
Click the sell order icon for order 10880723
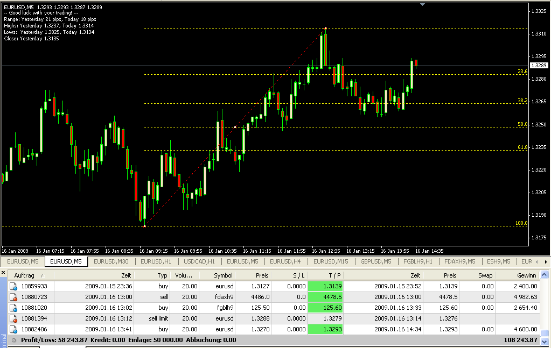[13, 297]
